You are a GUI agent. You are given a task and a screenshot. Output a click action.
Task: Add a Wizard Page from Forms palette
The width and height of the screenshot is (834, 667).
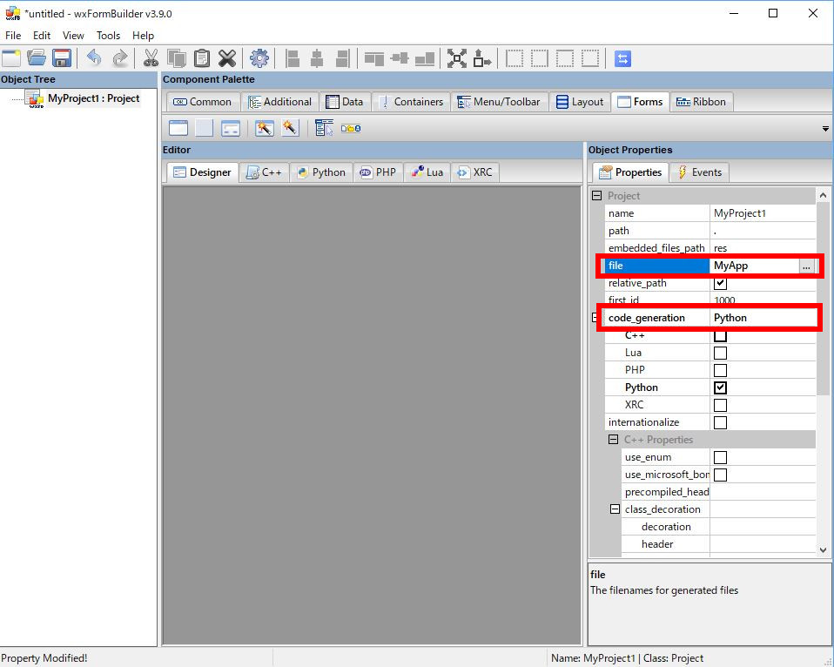coord(290,128)
